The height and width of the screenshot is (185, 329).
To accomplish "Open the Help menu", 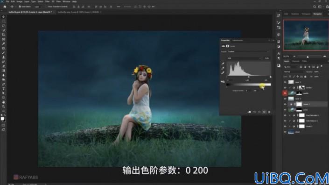I will point(75,1).
